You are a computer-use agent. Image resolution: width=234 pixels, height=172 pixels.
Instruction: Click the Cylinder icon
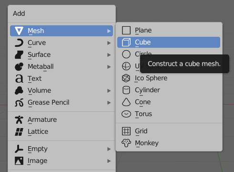pos(126,90)
